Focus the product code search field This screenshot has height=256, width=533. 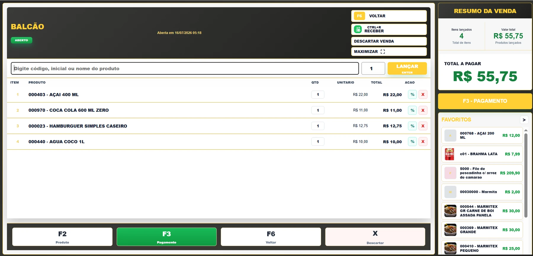tap(185, 68)
